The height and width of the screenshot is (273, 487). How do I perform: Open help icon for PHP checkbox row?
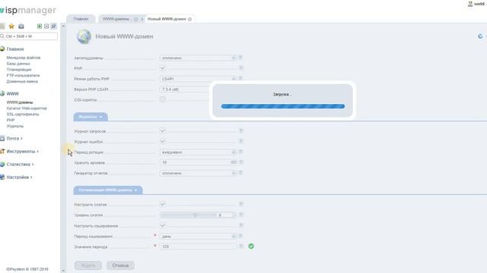pos(240,68)
